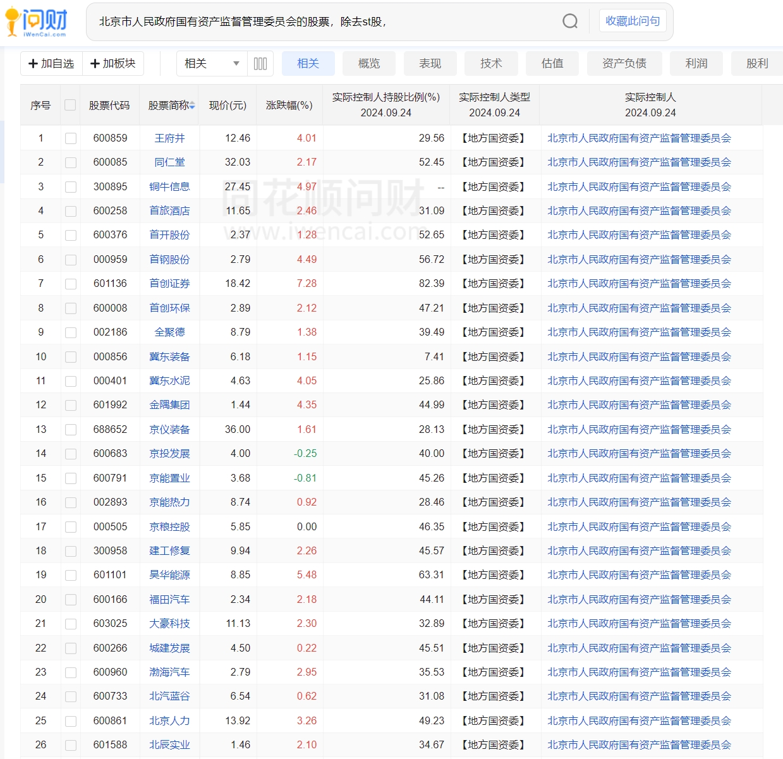The height and width of the screenshot is (759, 783).
Task: Switch to the 技术 tab
Action: tap(491, 64)
